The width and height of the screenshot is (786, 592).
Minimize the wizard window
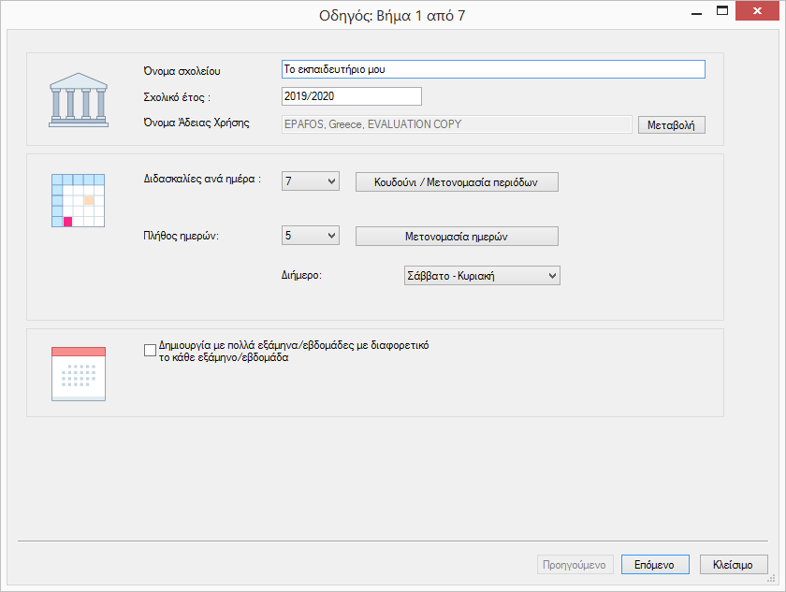(x=695, y=11)
